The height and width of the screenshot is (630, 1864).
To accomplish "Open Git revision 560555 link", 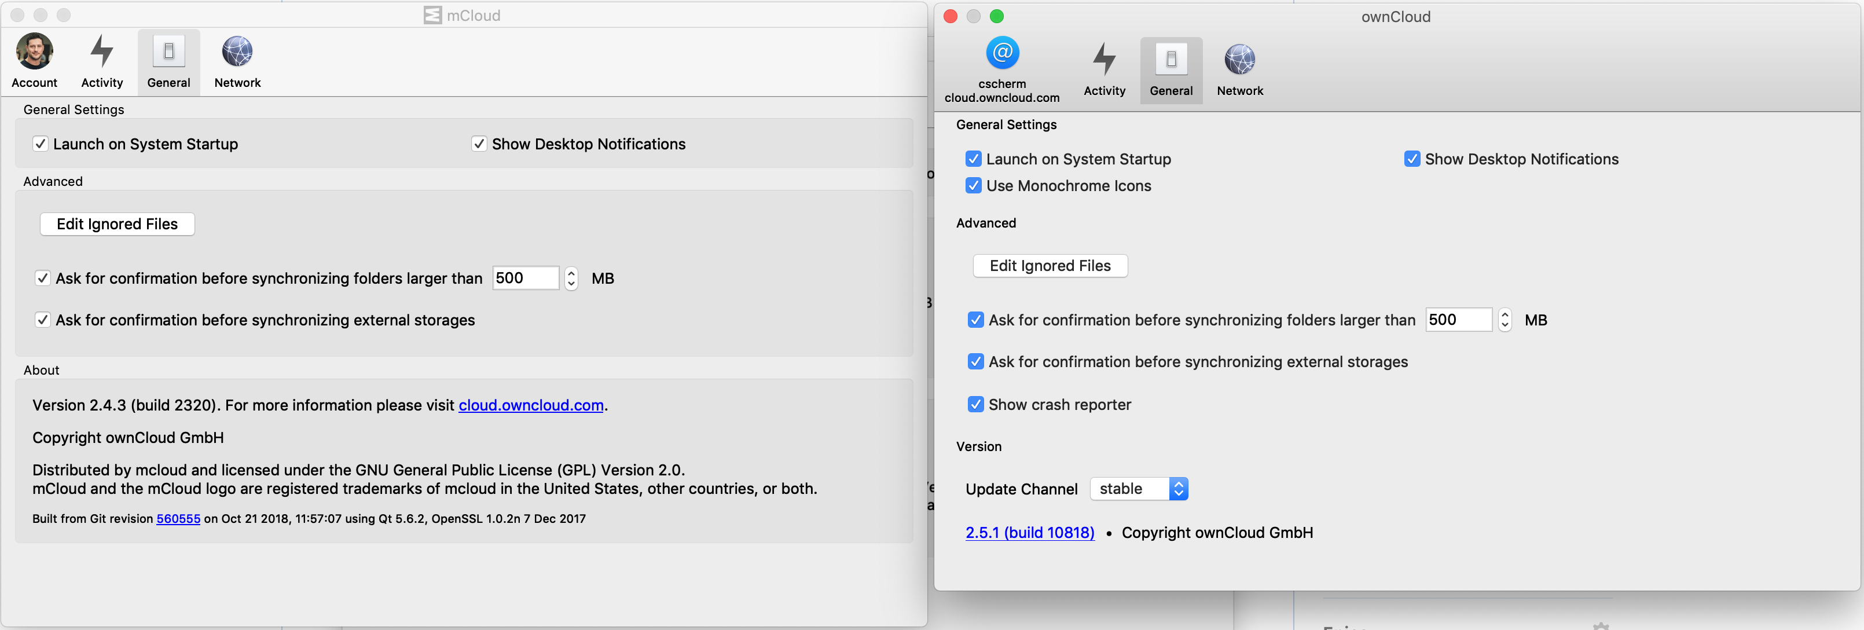I will [x=178, y=519].
